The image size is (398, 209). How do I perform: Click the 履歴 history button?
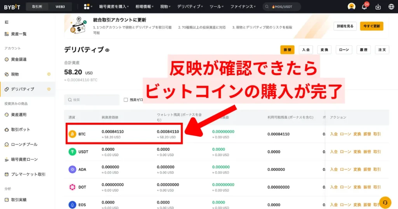[363, 50]
